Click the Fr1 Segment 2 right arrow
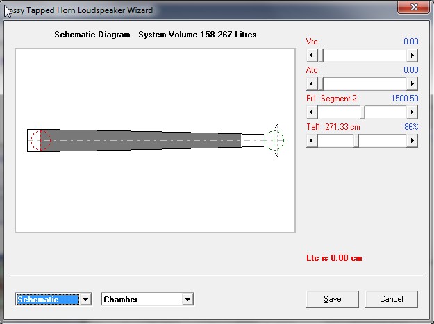Viewport: 434px width, 324px height. pyautogui.click(x=412, y=112)
